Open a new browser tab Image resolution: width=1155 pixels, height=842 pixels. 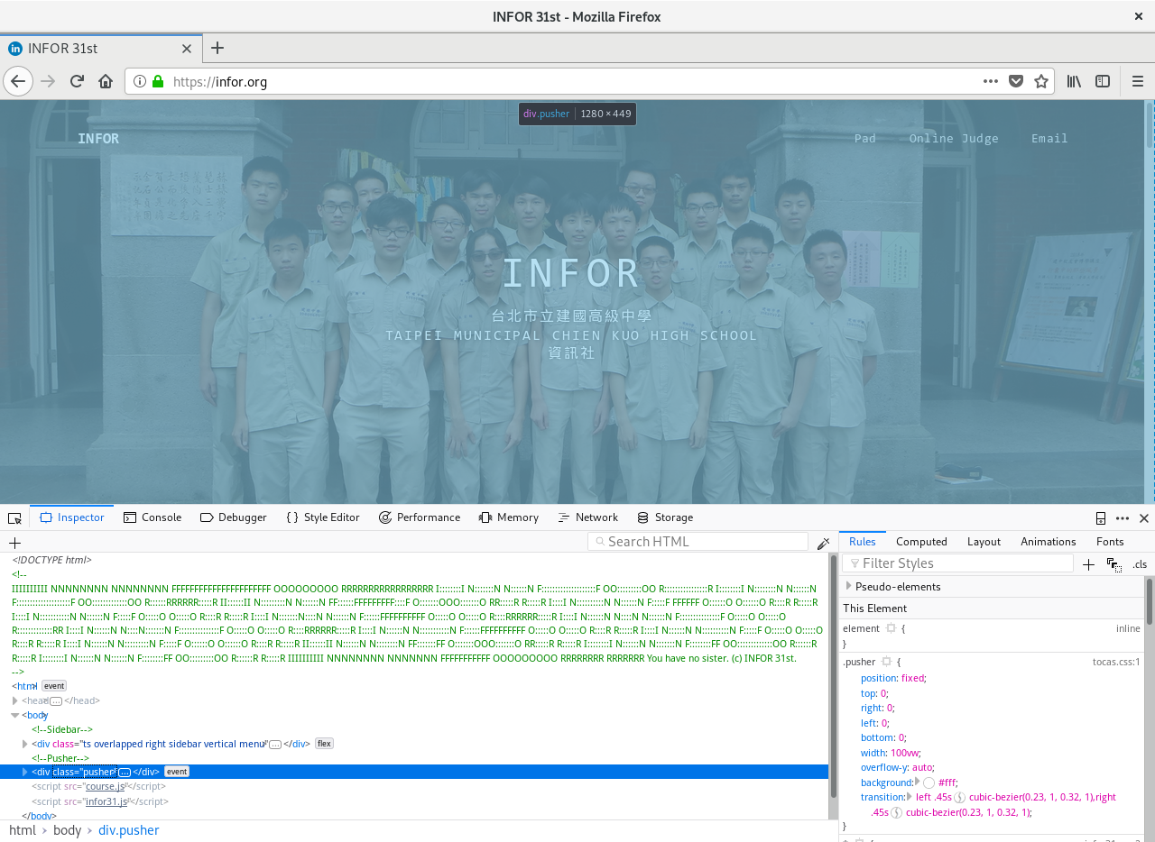(217, 48)
